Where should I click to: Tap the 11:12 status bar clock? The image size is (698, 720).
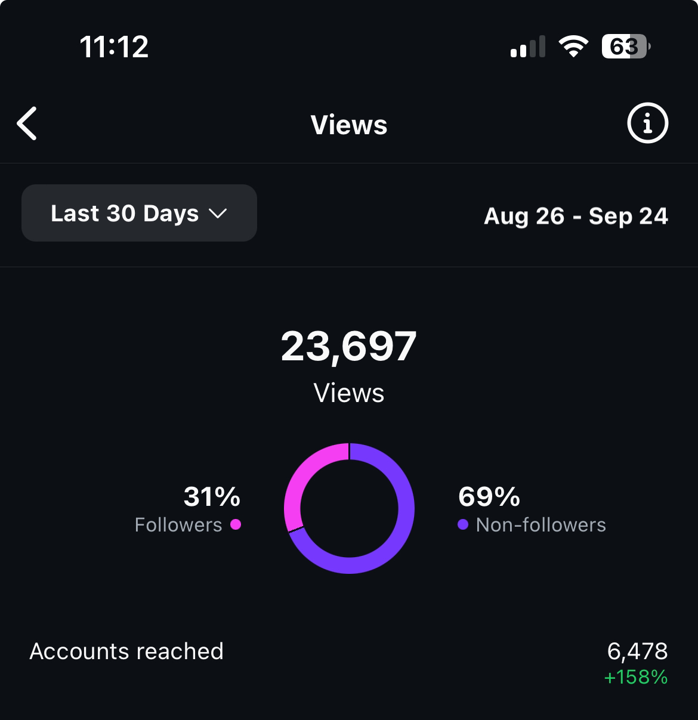coord(114,47)
